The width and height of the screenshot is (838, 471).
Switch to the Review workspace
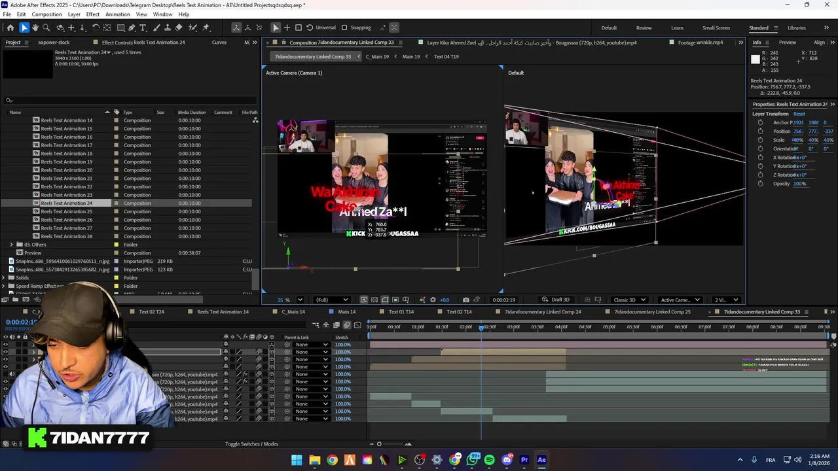point(644,27)
